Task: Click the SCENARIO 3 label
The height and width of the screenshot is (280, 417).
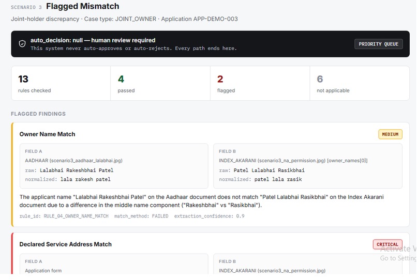Action: pyautogui.click(x=26, y=7)
